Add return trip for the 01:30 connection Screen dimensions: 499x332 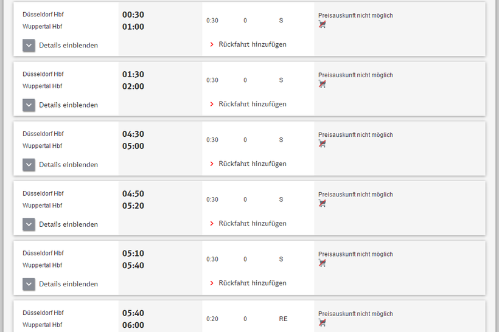[x=252, y=104]
